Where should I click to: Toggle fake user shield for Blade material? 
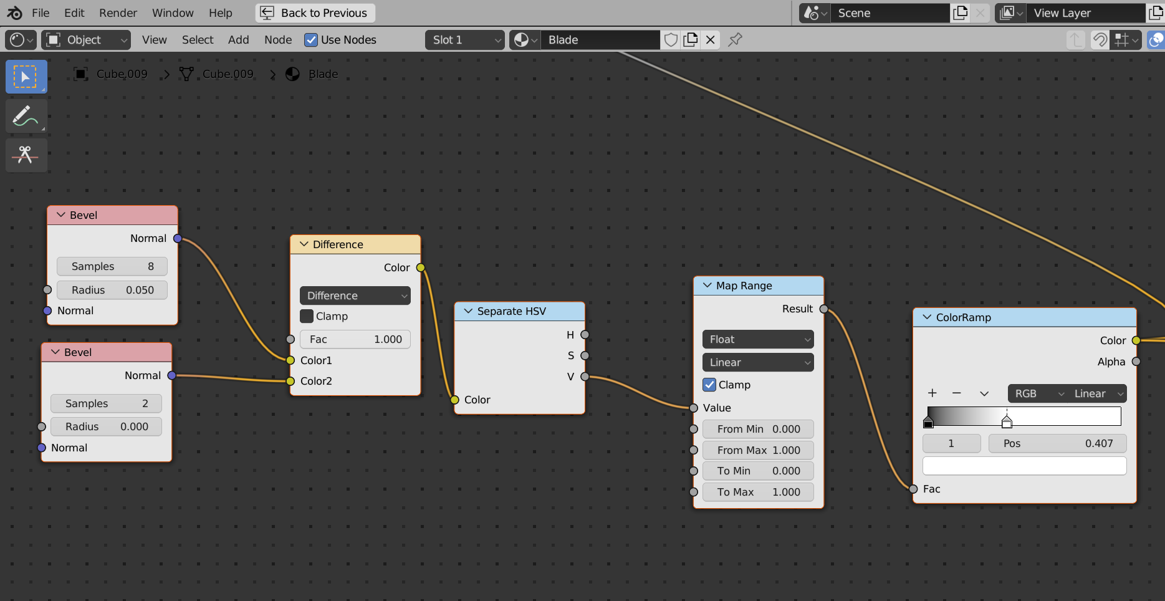(671, 40)
